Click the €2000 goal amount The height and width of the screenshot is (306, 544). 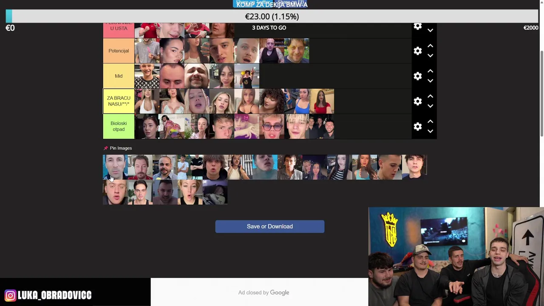[531, 28]
